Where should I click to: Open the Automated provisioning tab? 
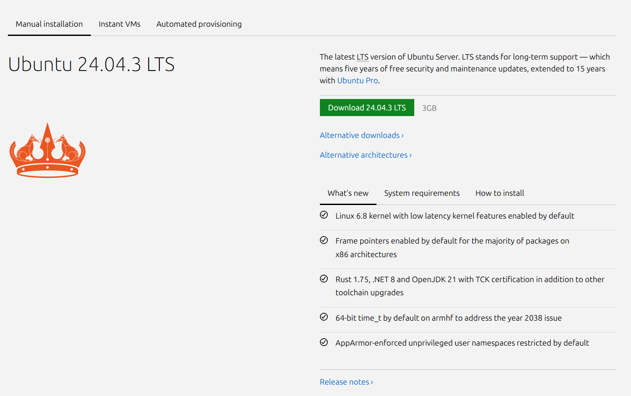coord(199,24)
